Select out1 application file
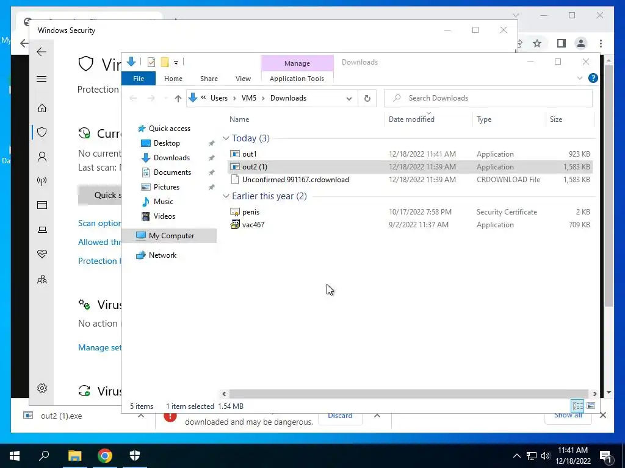Viewport: 625px width, 468px height. point(410,154)
